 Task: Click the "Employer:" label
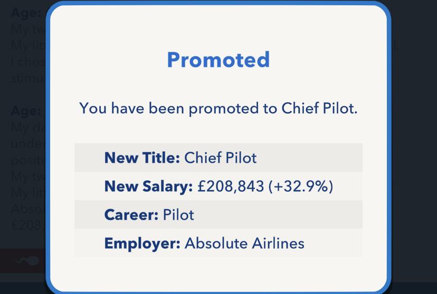[x=142, y=243]
